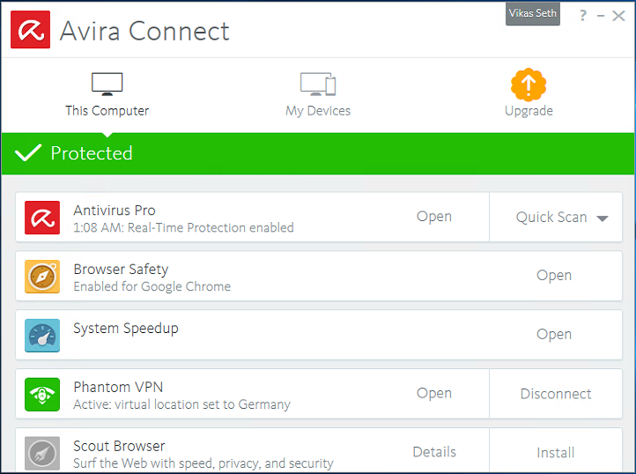The image size is (636, 474).
Task: Open System Speedup
Action: point(554,335)
